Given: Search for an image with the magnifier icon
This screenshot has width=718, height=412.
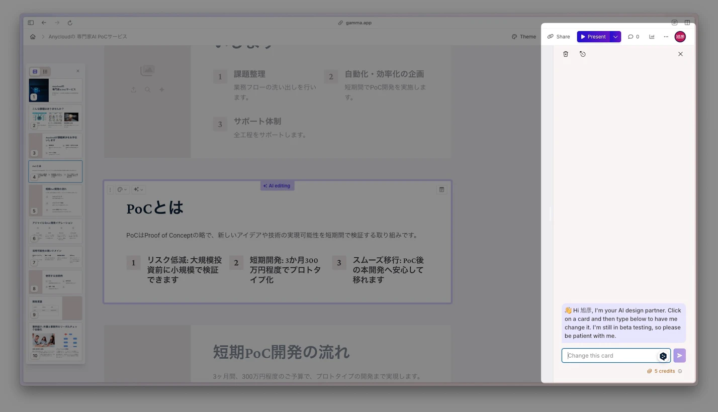Looking at the screenshot, I should [x=147, y=89].
